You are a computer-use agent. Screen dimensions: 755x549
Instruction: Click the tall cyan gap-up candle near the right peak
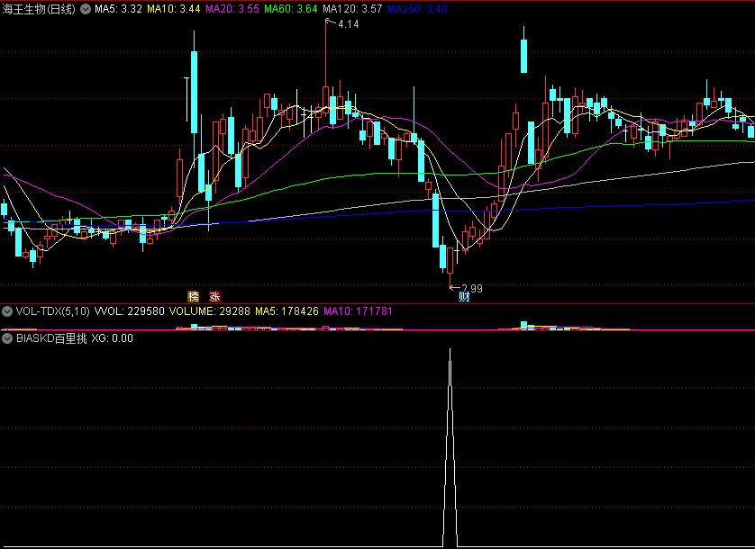pos(523,57)
